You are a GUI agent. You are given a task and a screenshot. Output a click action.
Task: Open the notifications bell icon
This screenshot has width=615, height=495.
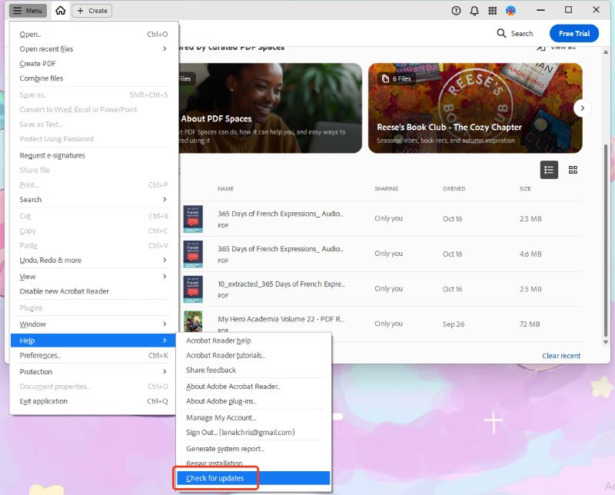474,11
